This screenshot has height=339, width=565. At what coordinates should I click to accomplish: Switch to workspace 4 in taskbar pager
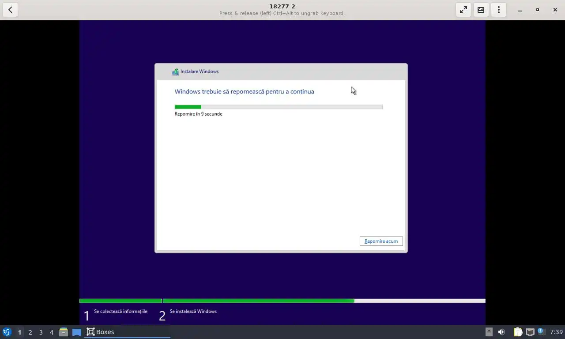pos(51,332)
